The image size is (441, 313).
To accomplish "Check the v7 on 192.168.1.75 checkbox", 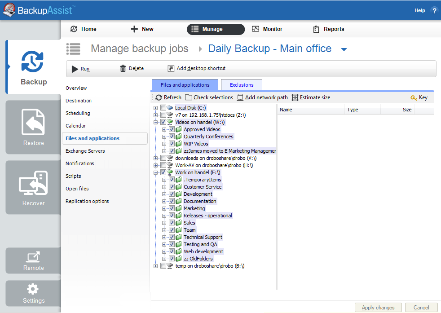I will 163,115.
